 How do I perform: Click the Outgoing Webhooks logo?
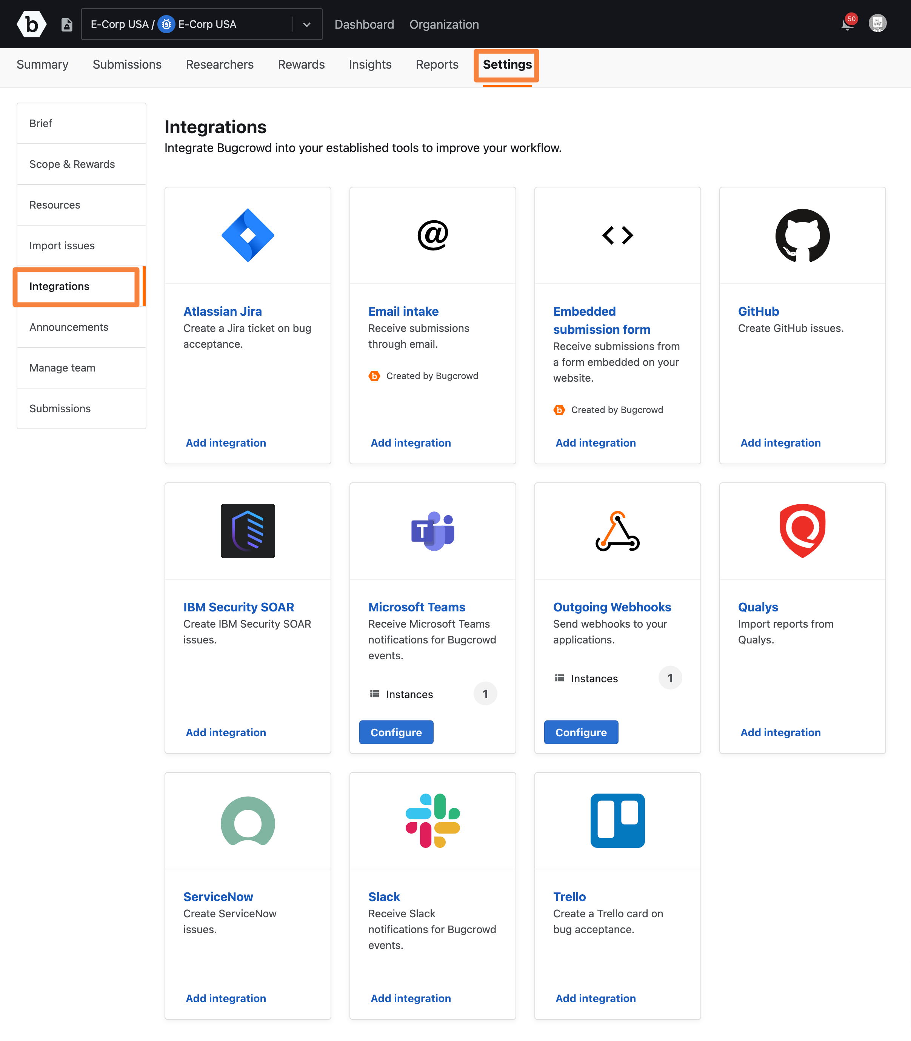(618, 531)
